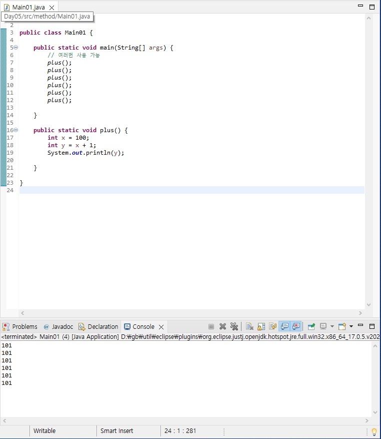Click the tip of the day lightbulb icon

click(374, 432)
